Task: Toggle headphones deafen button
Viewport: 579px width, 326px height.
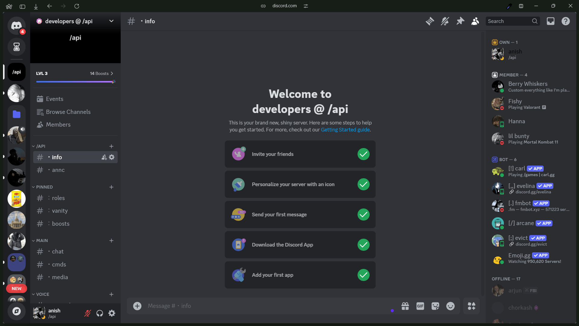Action: (100, 313)
